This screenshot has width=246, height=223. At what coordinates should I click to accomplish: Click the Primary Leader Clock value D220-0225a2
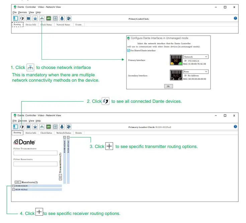pos(163,127)
